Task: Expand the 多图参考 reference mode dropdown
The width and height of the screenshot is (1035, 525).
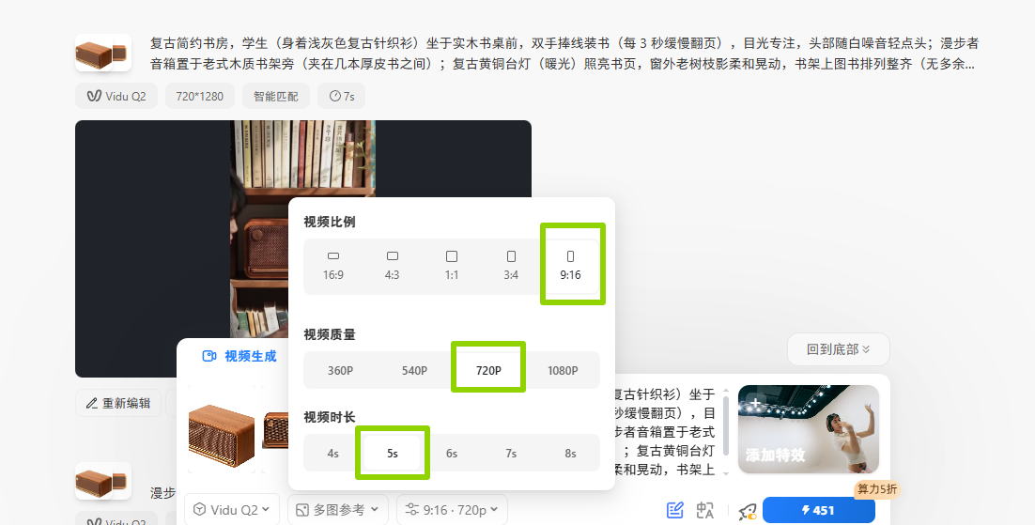Action: click(x=338, y=510)
